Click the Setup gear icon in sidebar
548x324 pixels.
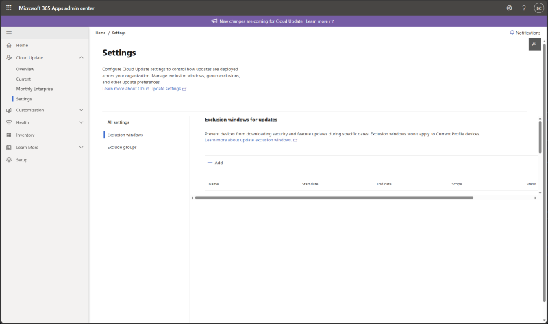click(9, 160)
